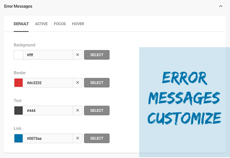Clear the Link color with X icon
Image resolution: width=230 pixels, height=158 pixels.
(77, 138)
